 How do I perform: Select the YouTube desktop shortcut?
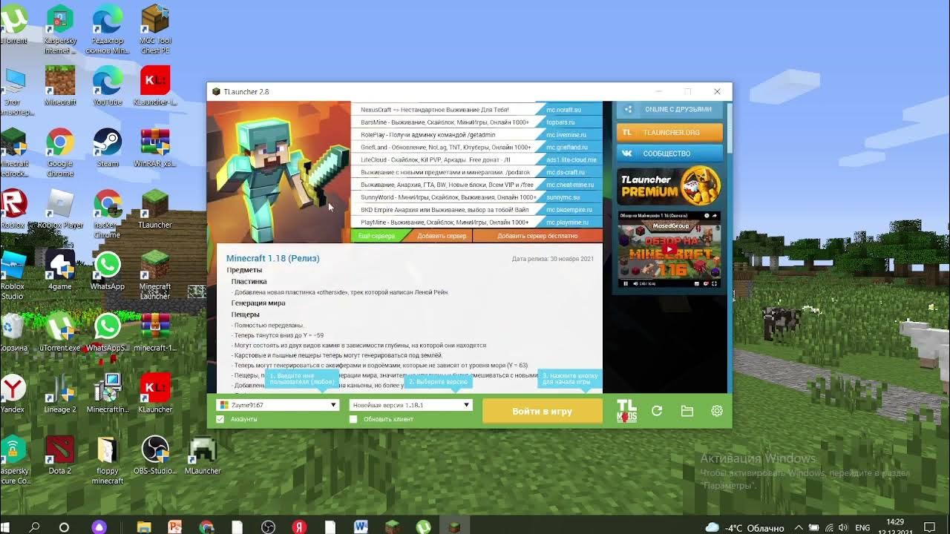[x=108, y=86]
